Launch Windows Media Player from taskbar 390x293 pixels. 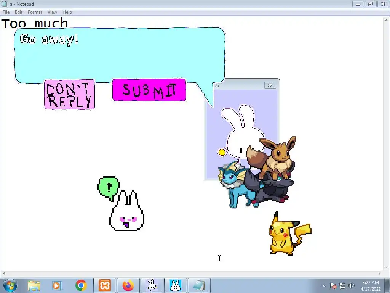point(57,285)
